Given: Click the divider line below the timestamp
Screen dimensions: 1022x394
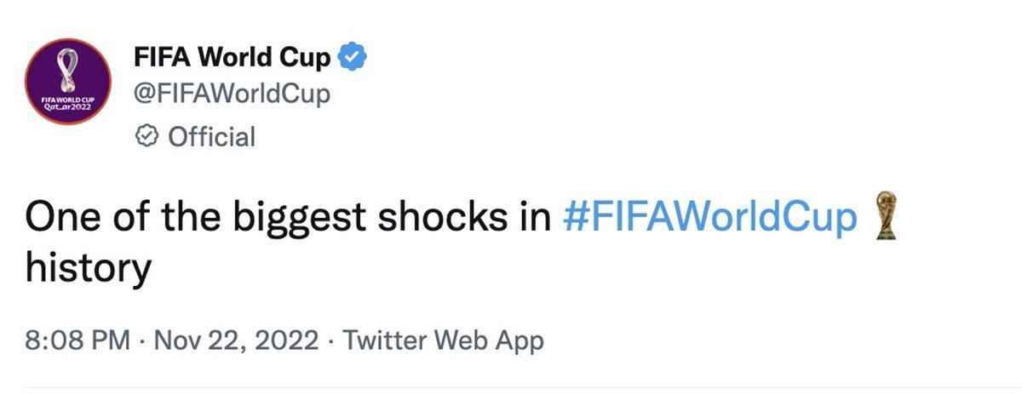Looking at the screenshot, I should click(511, 389).
